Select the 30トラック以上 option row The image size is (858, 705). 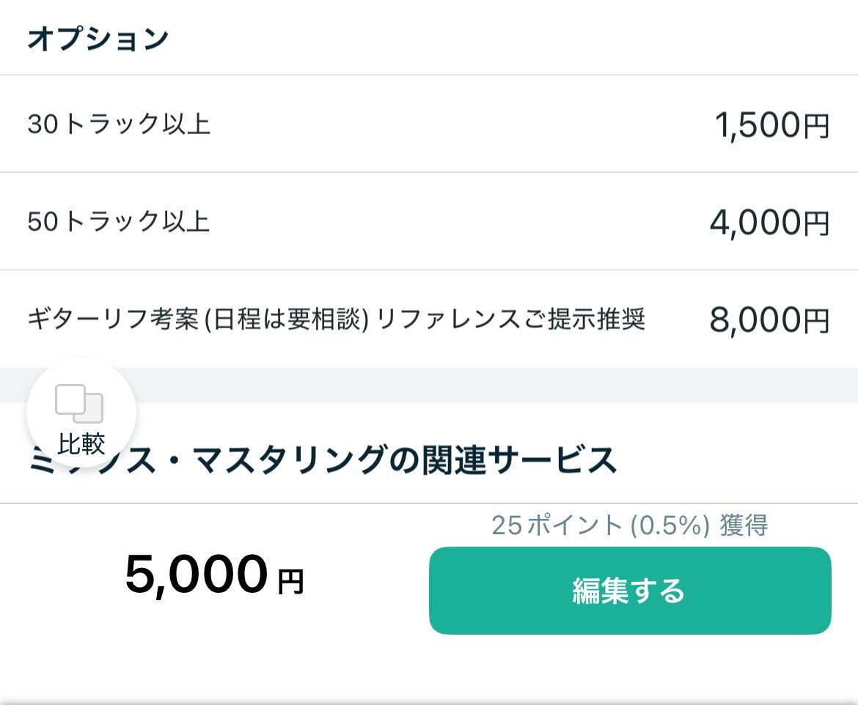[x=429, y=124]
